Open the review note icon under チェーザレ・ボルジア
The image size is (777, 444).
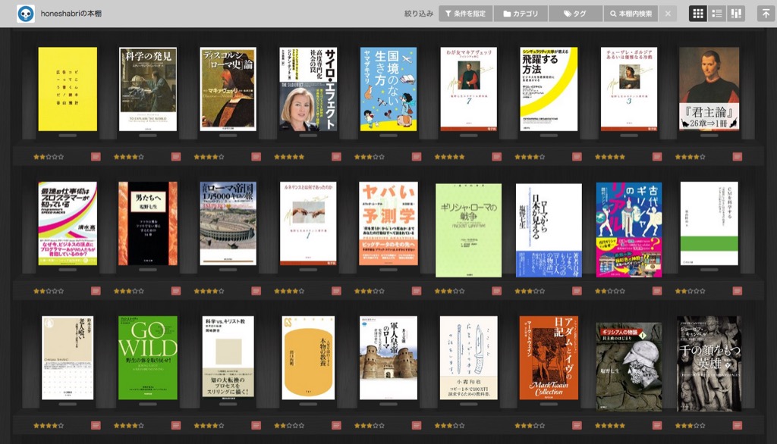657,156
